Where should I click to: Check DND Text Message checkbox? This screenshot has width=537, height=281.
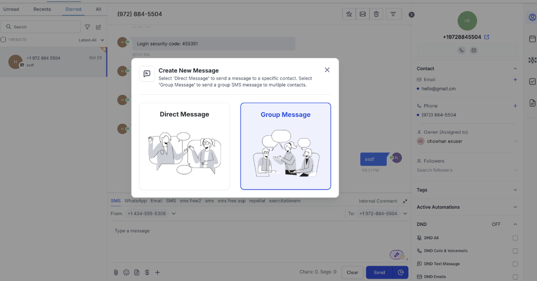515,264
